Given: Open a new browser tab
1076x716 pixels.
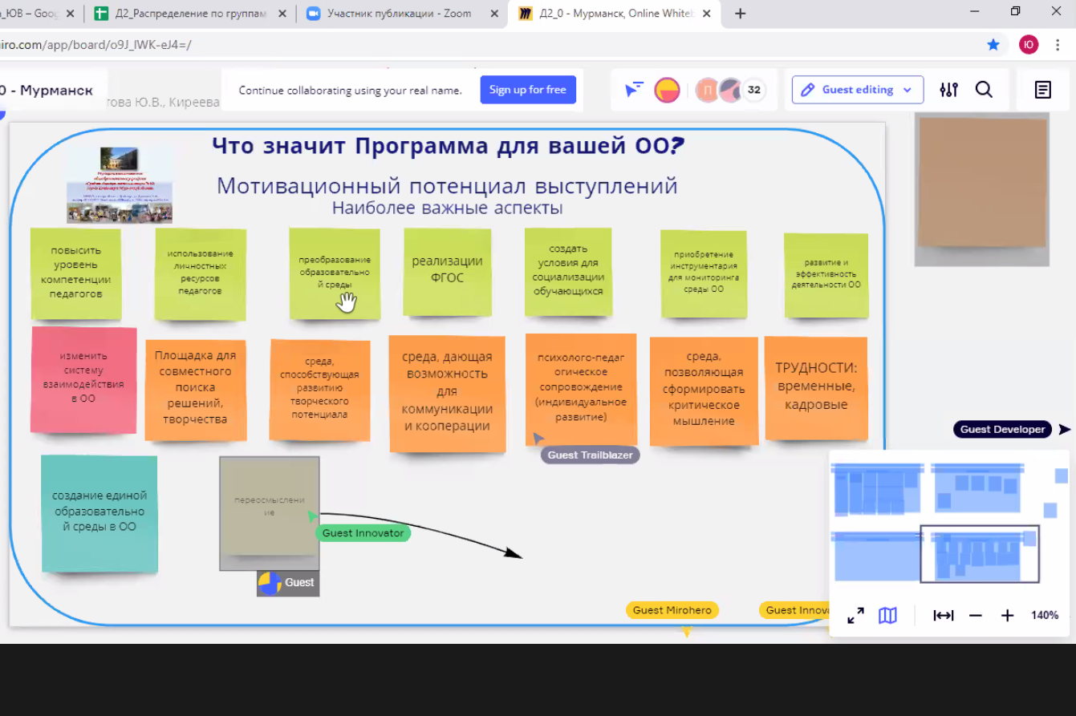Looking at the screenshot, I should pos(740,14).
